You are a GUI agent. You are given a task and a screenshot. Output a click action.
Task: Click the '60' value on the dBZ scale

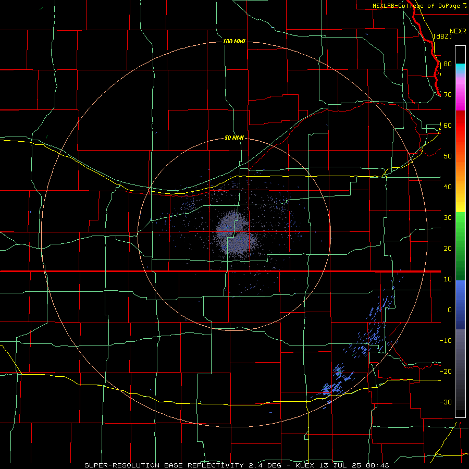coord(448,125)
